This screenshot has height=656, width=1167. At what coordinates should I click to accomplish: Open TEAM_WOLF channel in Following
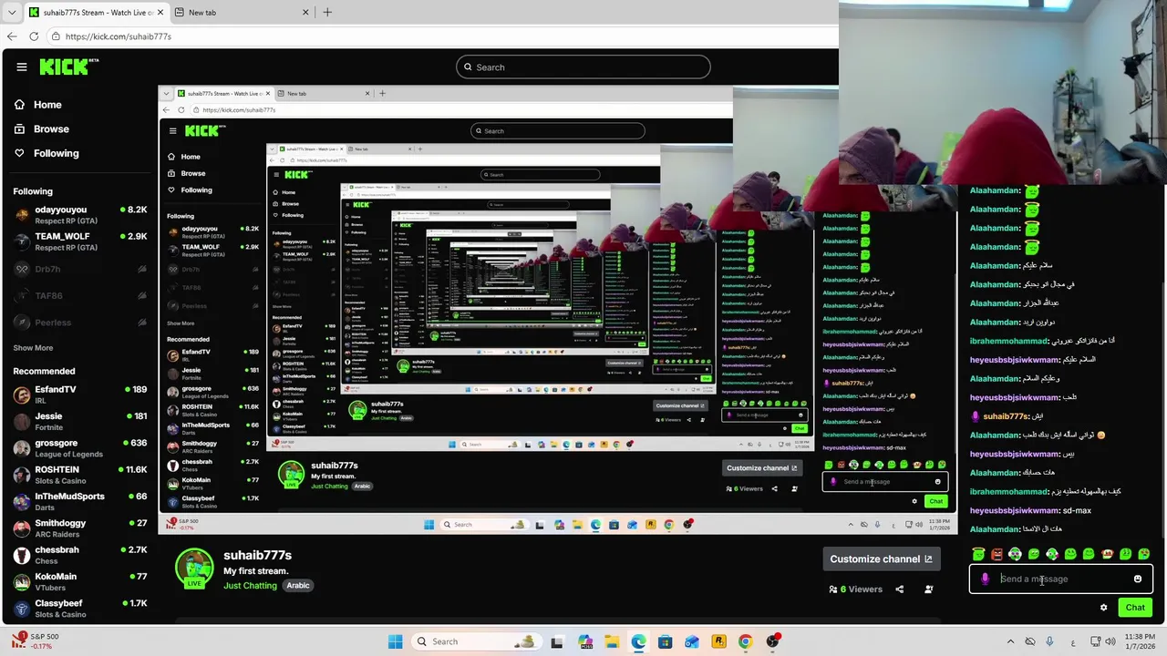pyautogui.click(x=80, y=241)
